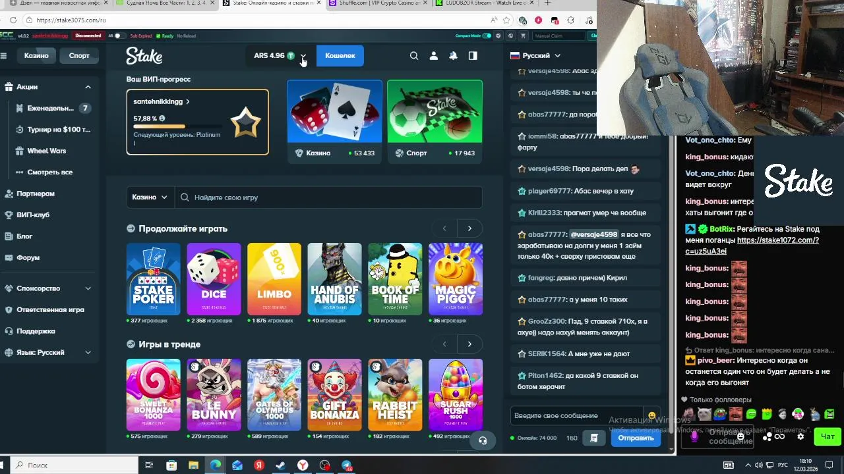Open Wheel Wars in the sidebar
This screenshot has height=474, width=844.
pyautogui.click(x=46, y=151)
